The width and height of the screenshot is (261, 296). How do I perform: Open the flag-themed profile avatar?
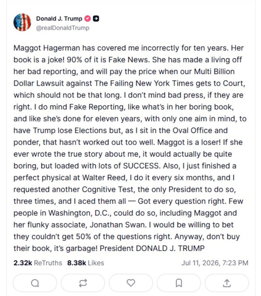[22, 22]
